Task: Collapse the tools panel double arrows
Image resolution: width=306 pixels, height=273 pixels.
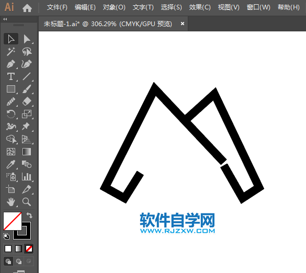Action: [x=5, y=19]
